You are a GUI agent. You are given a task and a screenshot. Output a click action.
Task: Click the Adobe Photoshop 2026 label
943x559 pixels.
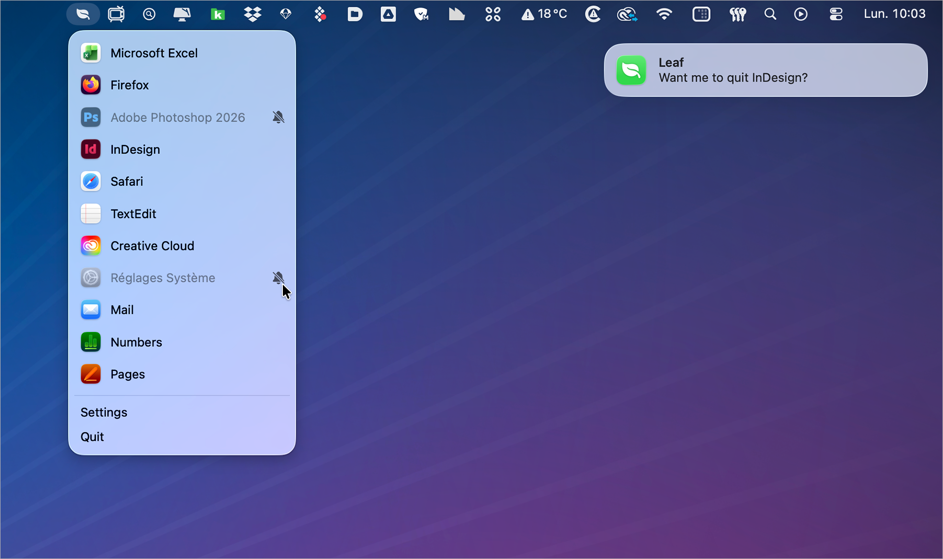coord(178,118)
